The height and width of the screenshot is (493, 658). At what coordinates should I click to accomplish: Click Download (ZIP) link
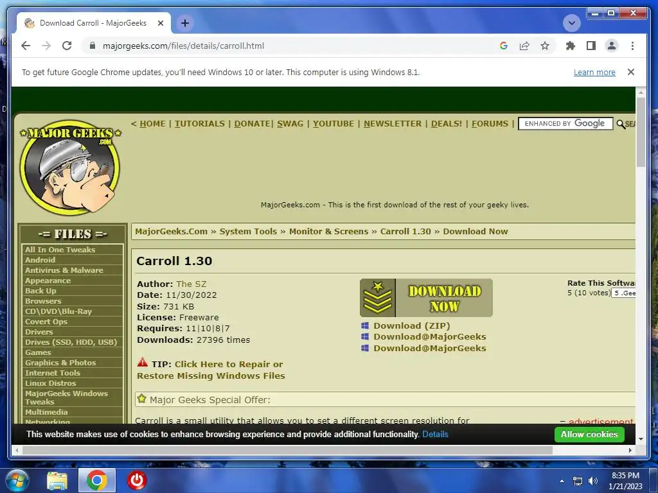tap(412, 325)
